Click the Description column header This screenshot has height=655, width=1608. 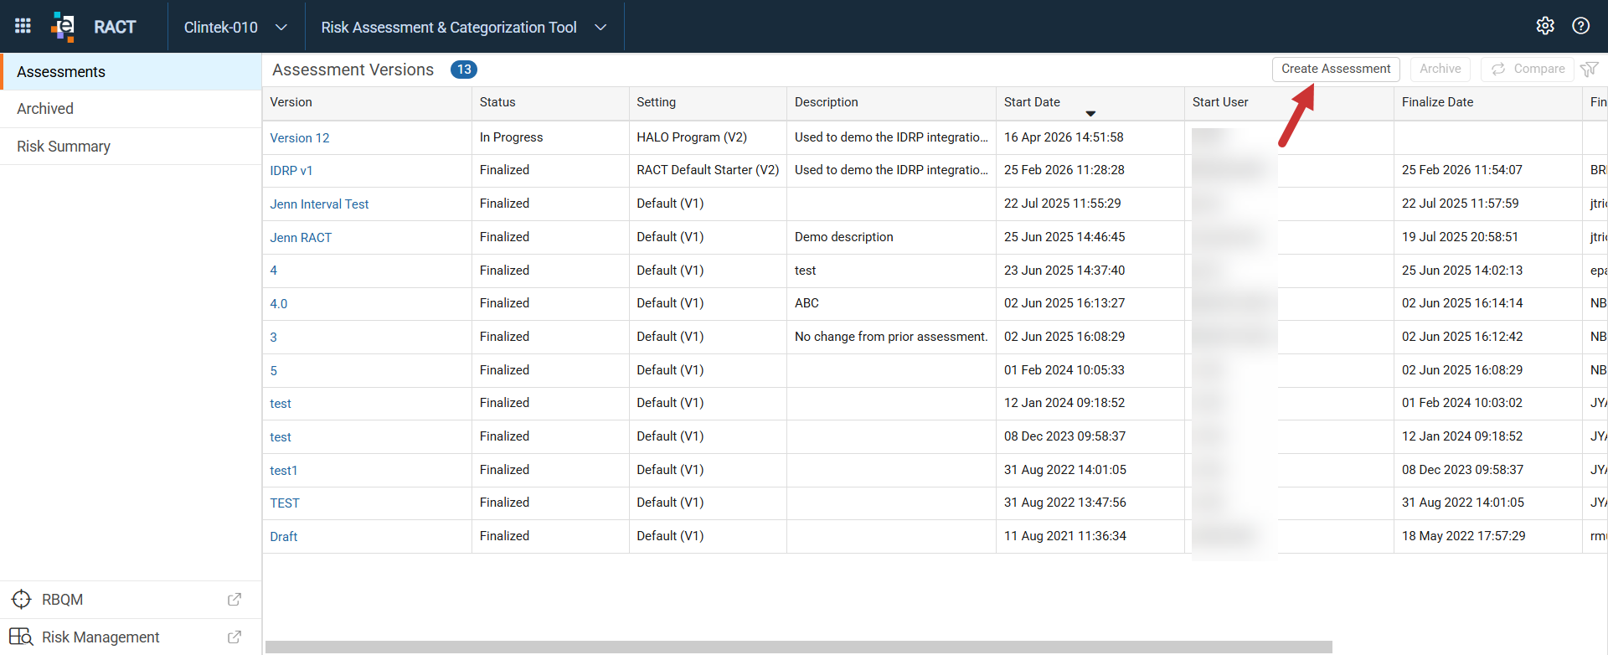[x=891, y=102]
